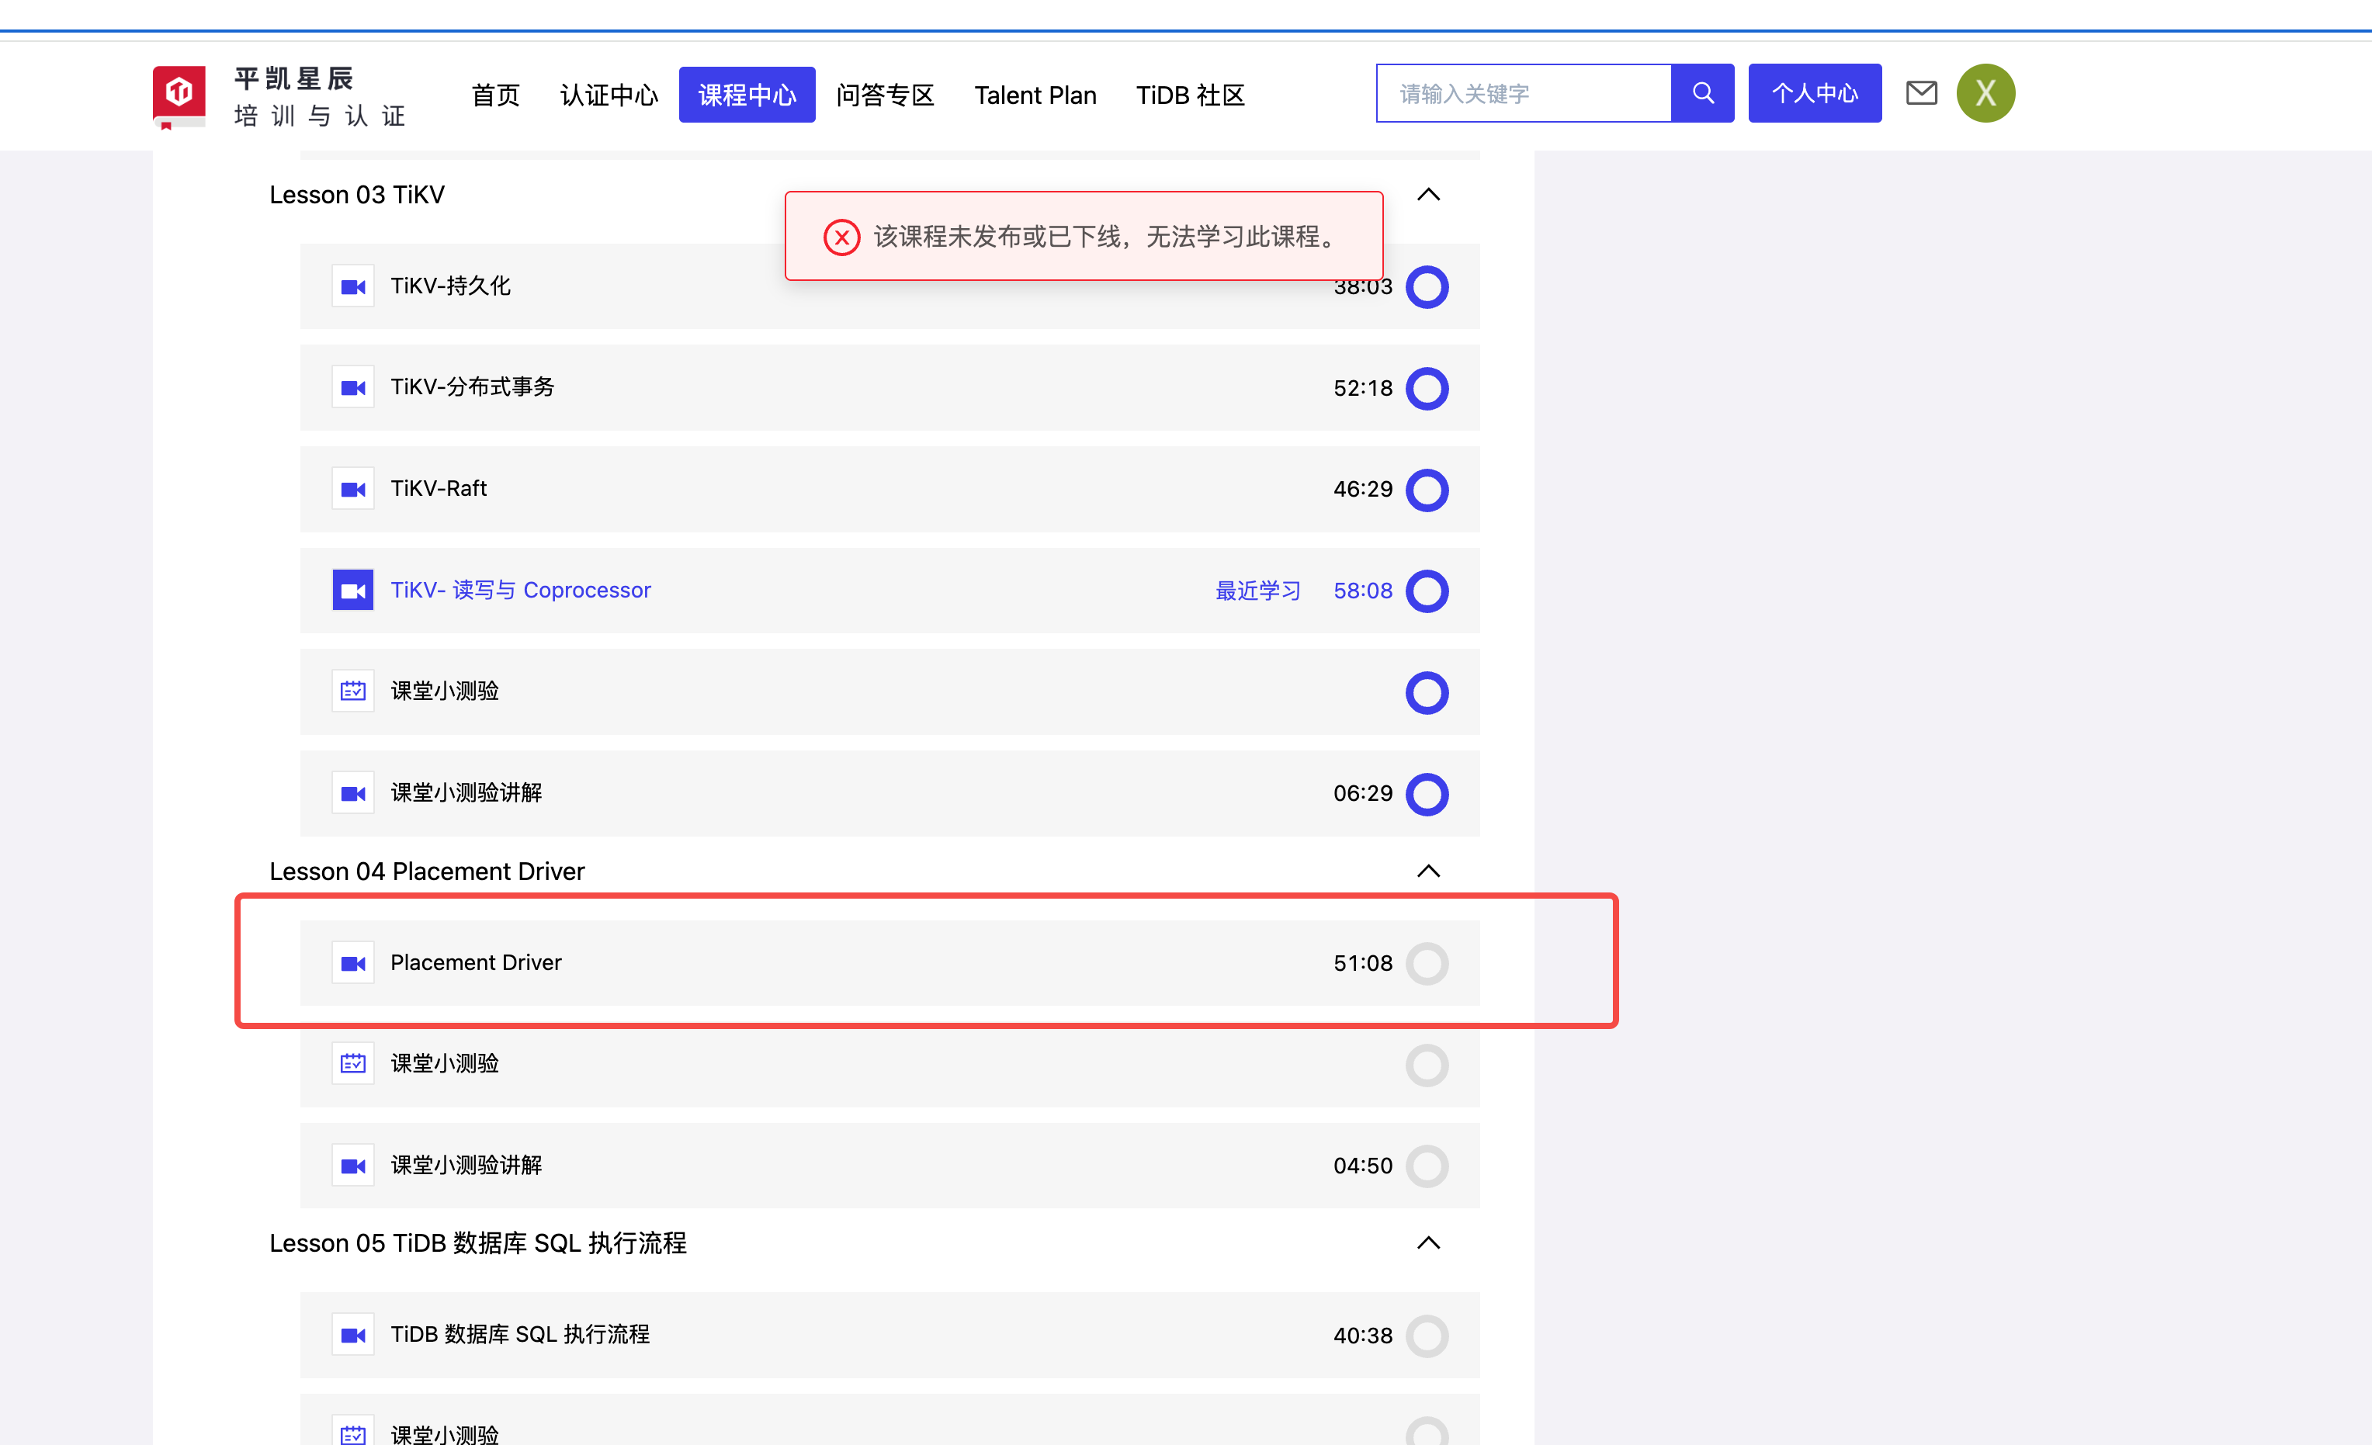Viewport: 2372px width, 1445px height.
Task: Collapse Lesson 04 Placement Driver section
Action: [x=1429, y=872]
